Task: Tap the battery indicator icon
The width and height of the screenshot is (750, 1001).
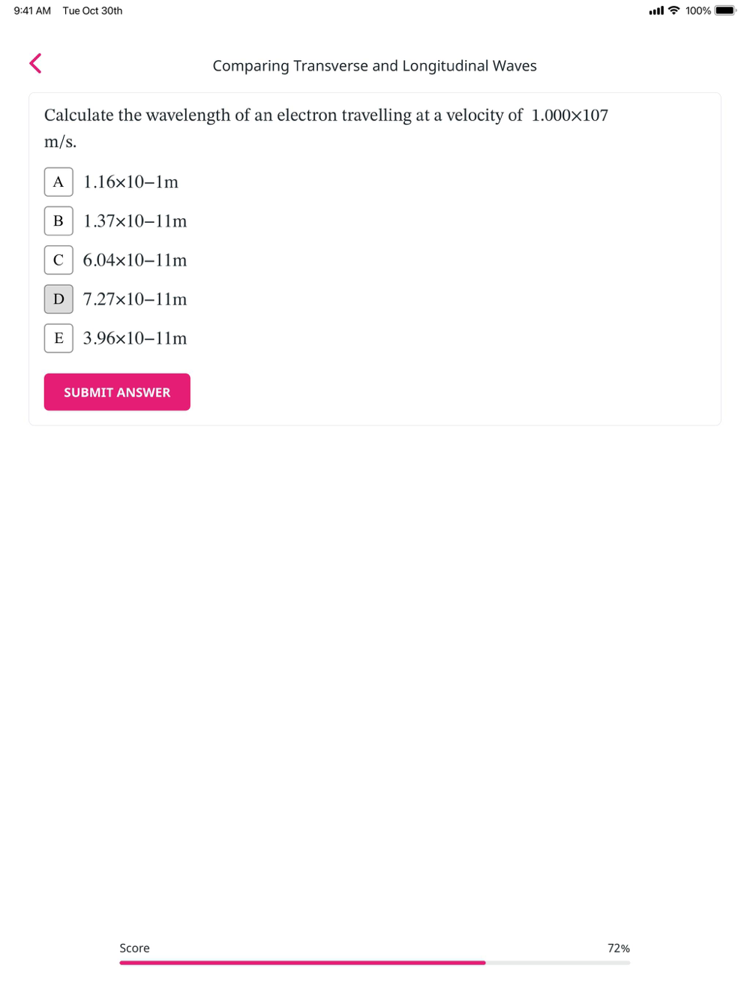Action: (725, 11)
